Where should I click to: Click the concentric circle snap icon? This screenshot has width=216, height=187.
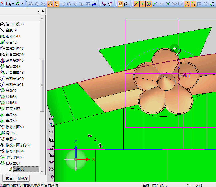click(149, 4)
